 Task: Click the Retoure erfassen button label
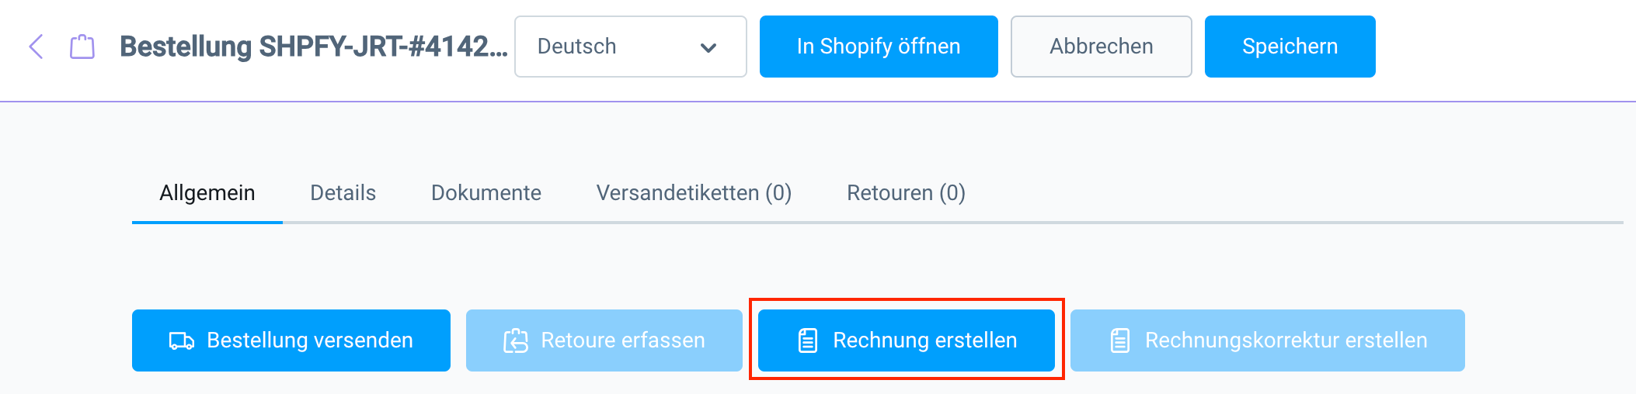point(623,340)
